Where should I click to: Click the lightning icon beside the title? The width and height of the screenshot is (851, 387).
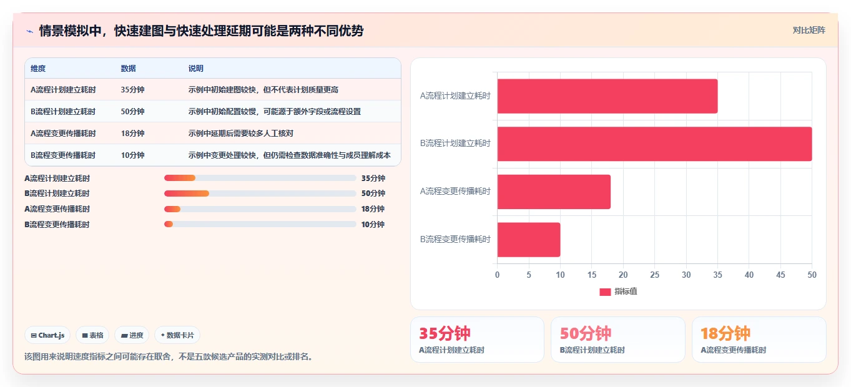pyautogui.click(x=30, y=31)
